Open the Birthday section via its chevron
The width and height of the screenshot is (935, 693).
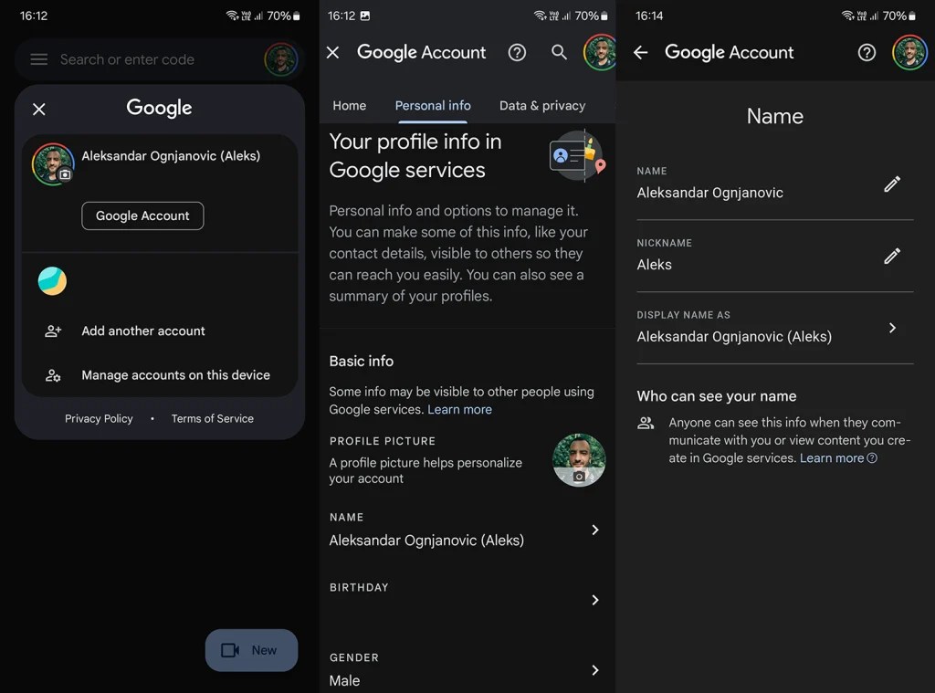click(595, 600)
